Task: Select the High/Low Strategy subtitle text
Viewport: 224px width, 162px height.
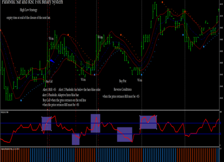Action: 29,10
